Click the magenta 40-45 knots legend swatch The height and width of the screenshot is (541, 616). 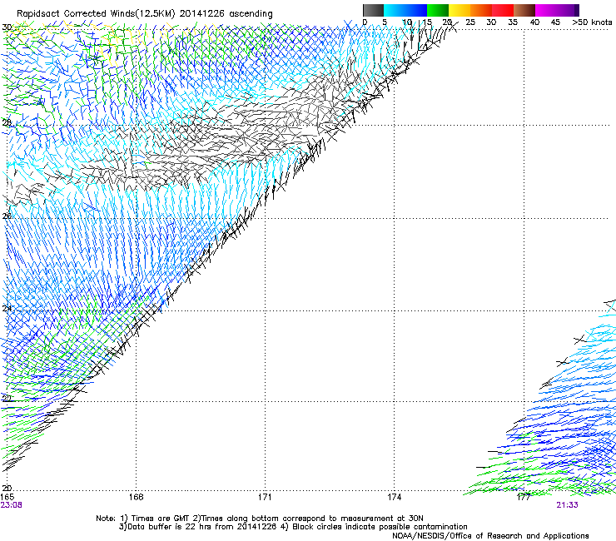[x=546, y=10]
